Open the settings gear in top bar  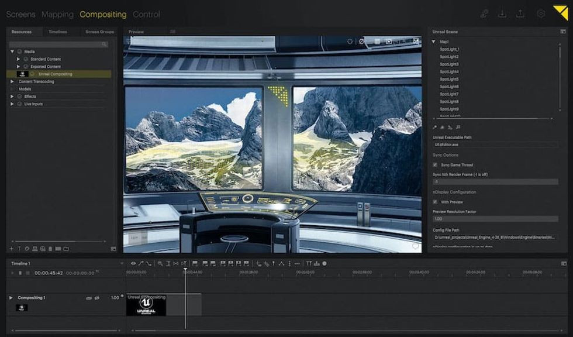click(541, 14)
